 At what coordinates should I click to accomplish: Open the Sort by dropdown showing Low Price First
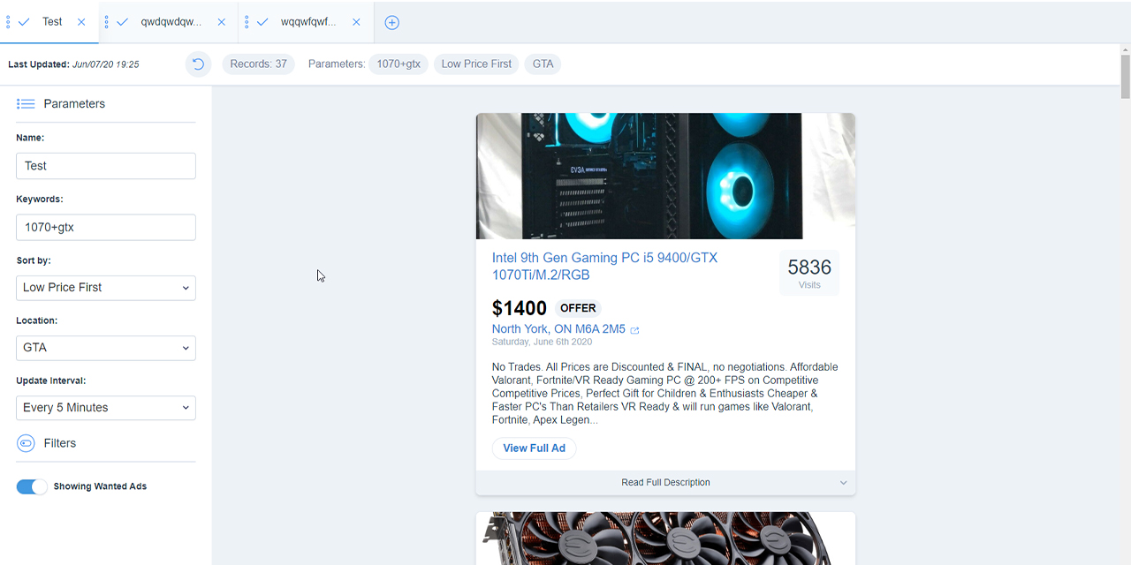[105, 287]
